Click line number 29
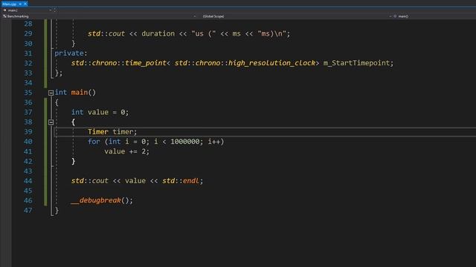Viewport: 476px width, 267px height. tap(28, 33)
